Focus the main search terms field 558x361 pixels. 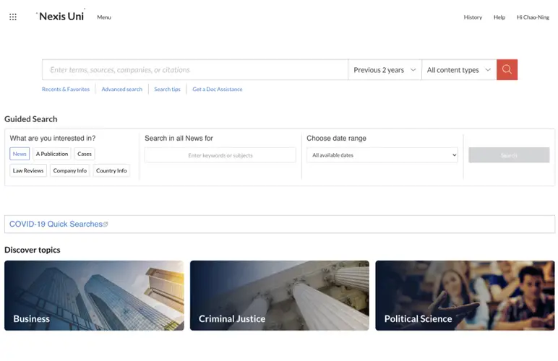(195, 70)
